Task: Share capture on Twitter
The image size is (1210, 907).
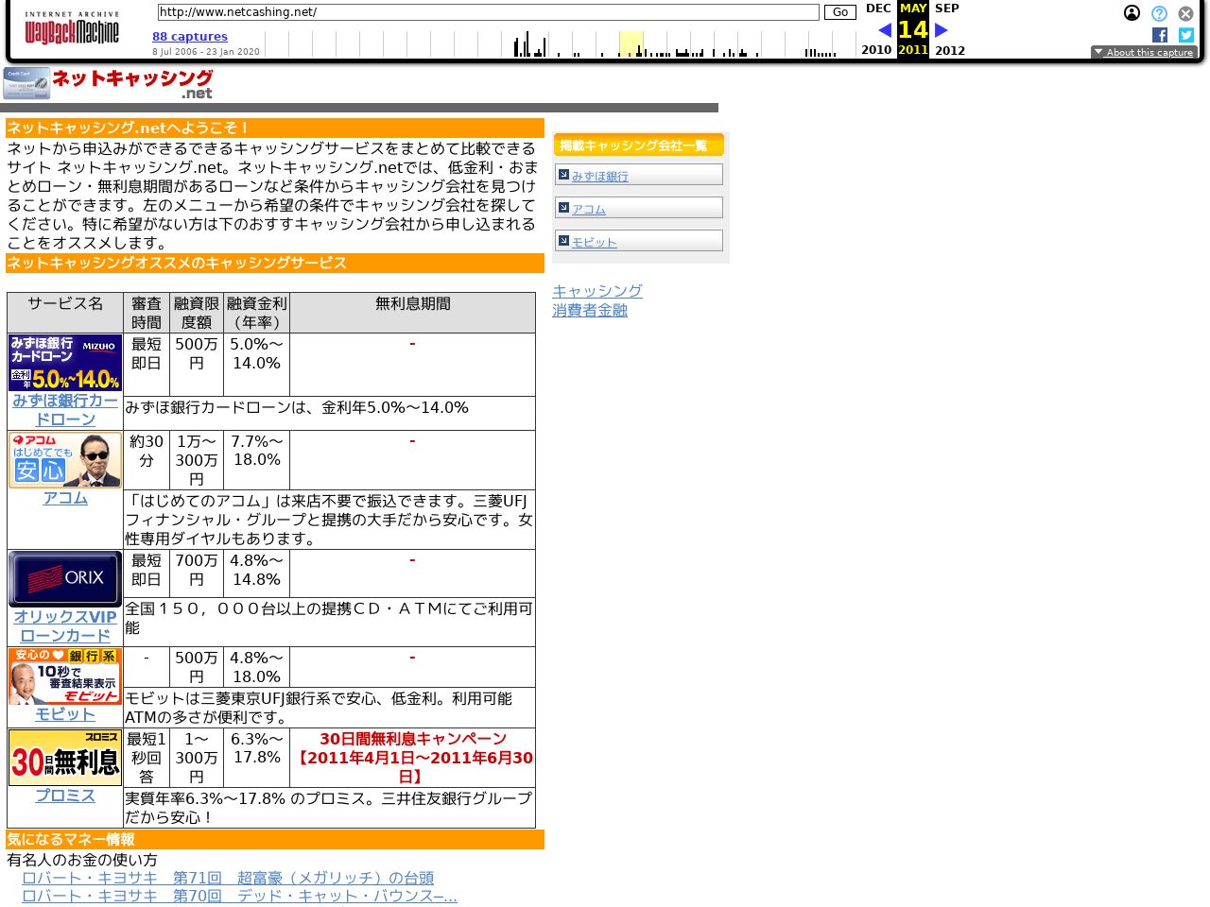Action: click(1185, 35)
